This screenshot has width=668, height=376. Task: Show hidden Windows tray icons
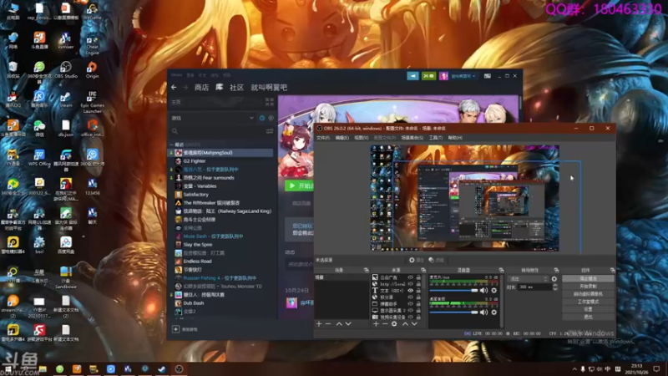click(574, 369)
